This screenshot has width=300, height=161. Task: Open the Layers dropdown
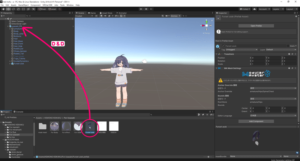tap(278, 9)
